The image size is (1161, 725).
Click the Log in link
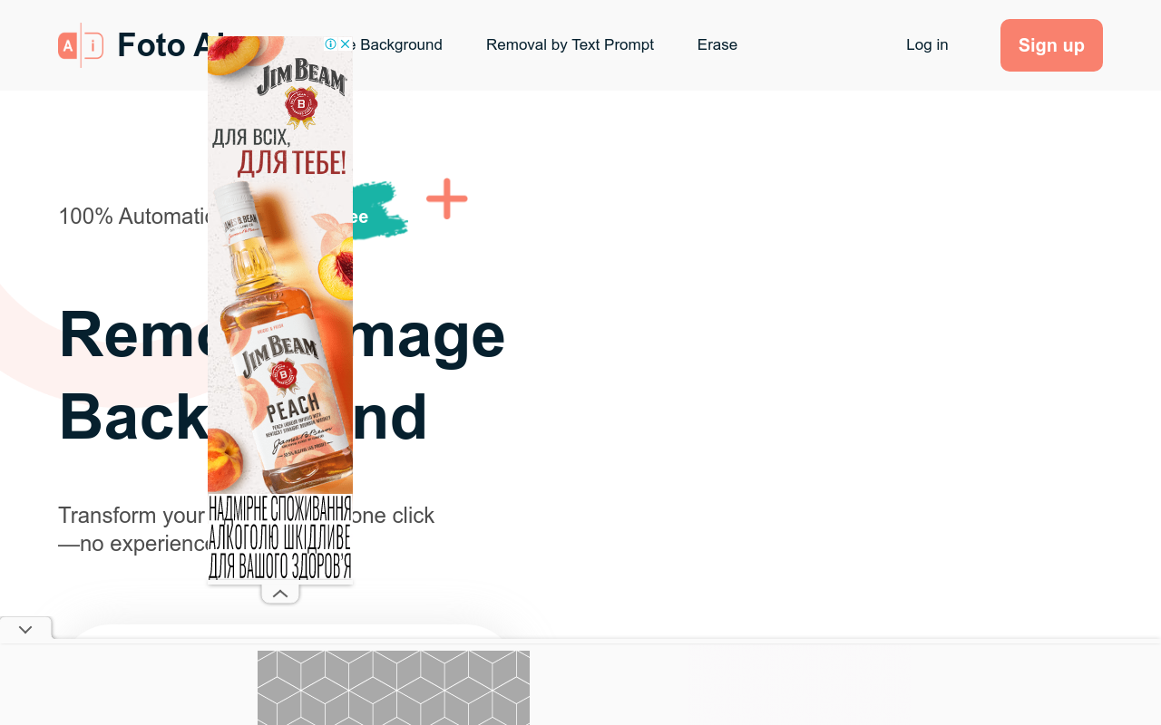pyautogui.click(x=927, y=44)
